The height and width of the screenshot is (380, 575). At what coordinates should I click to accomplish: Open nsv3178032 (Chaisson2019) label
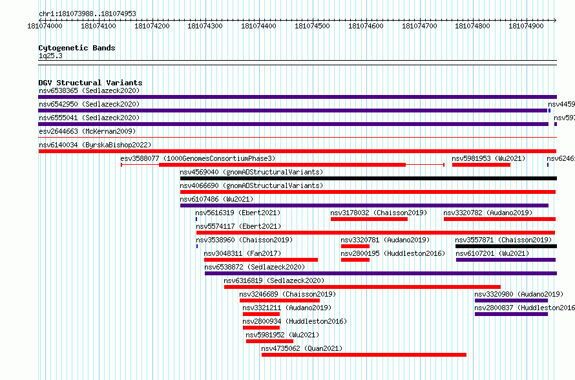coord(379,213)
